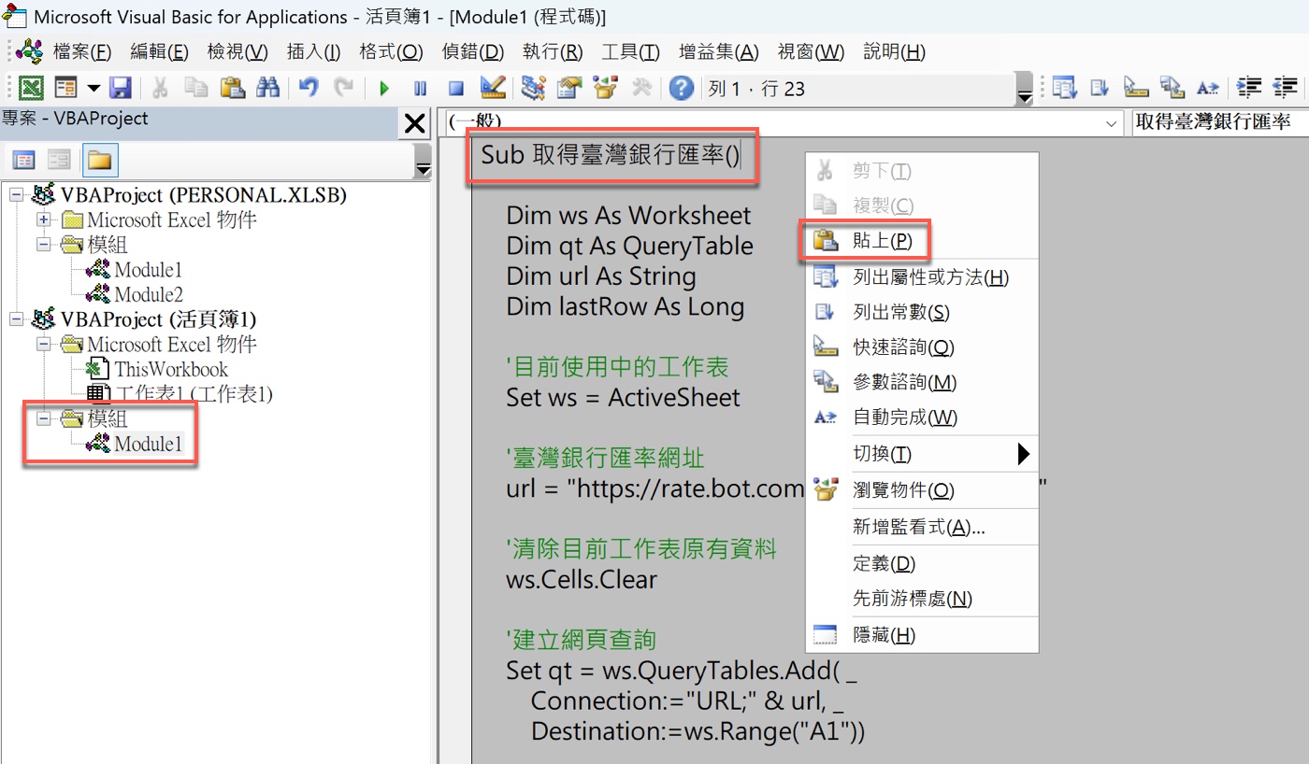Open the object dropdown showing (一般)
The width and height of the screenshot is (1309, 764).
(784, 122)
